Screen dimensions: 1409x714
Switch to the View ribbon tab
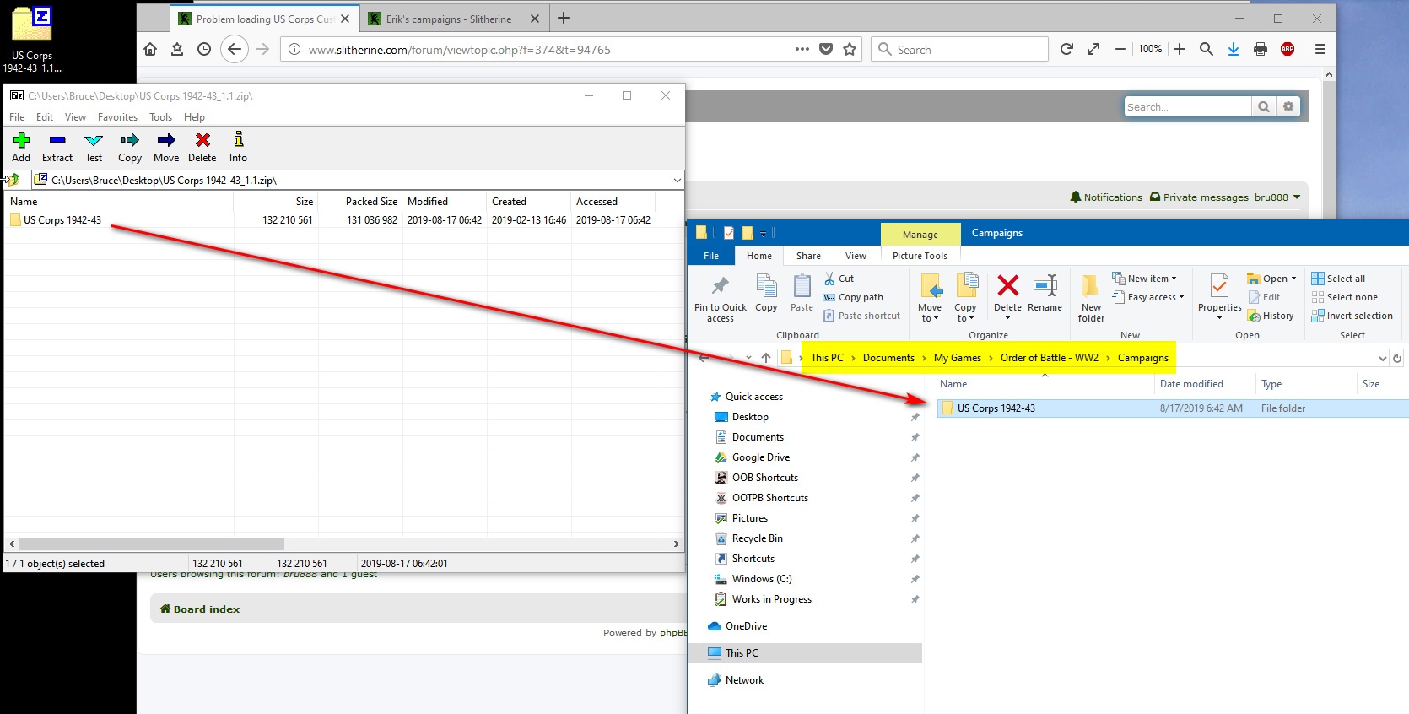click(x=856, y=256)
